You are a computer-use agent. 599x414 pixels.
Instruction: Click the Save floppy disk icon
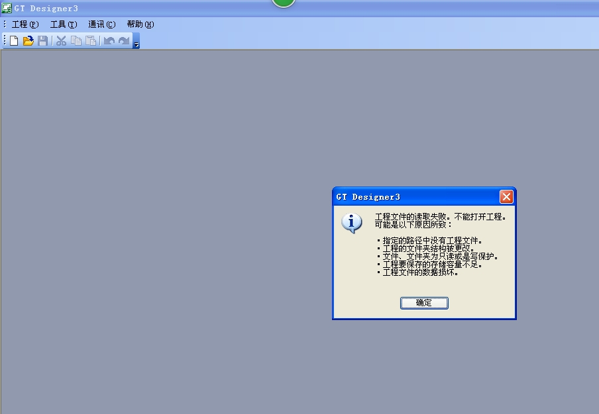pos(43,40)
